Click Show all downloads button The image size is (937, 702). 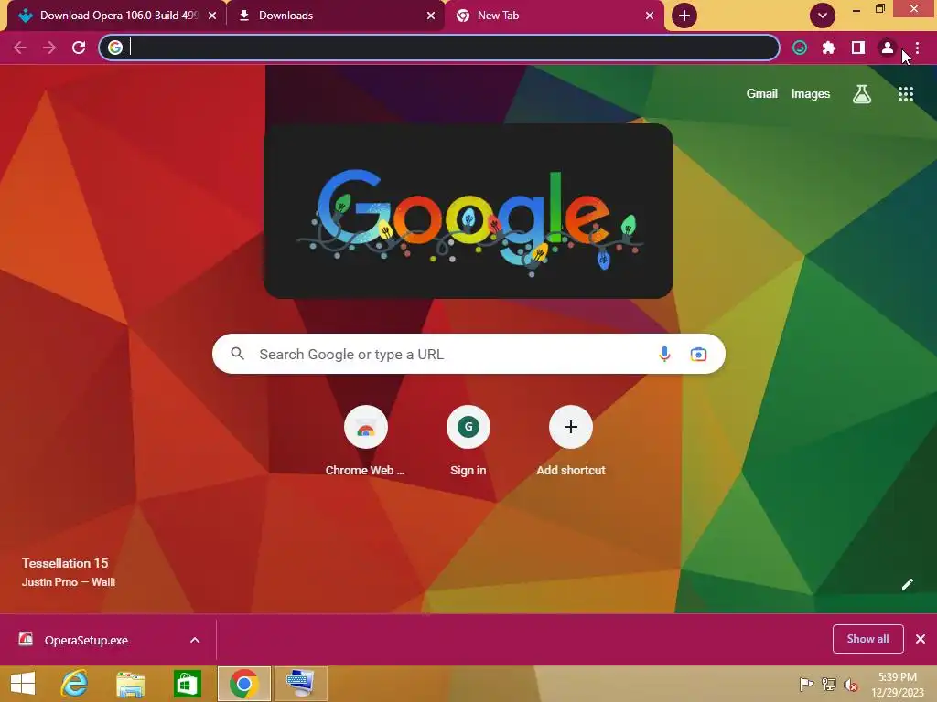[x=867, y=639]
